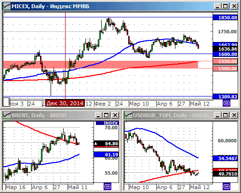Image resolution: width=241 pixels, height=193 pixels.
Task: Click the highlighted date label Дек 30, 2014
Action: point(65,103)
